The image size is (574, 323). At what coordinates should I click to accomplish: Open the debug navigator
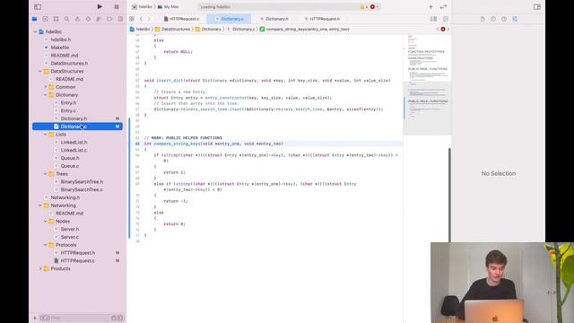coord(99,19)
